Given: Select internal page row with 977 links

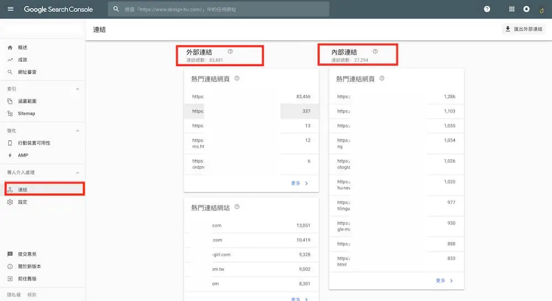Looking at the screenshot, I should pyautogui.click(x=396, y=206).
